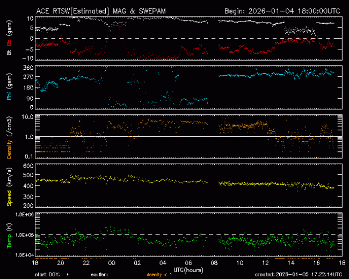Click the orange 'density < 1' legend text
The width and height of the screenshot is (349, 279).
159,275
